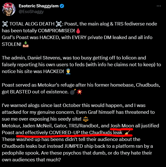Click the explosion collision emoji

tap(79, 92)
